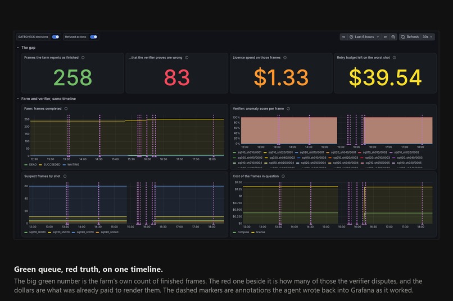The width and height of the screenshot is (453, 301).
Task: Click the yellow $39.54 stat value
Action: [386, 77]
